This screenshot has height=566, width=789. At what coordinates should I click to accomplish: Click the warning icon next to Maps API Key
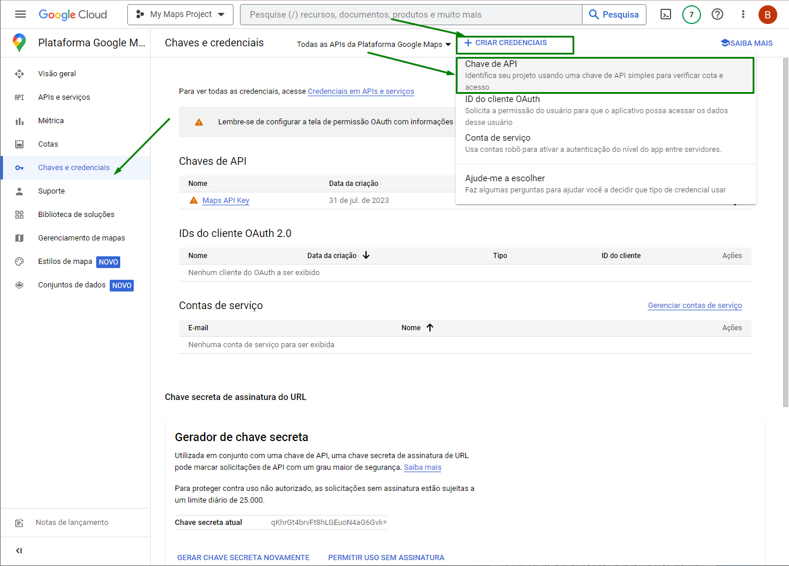(x=194, y=201)
